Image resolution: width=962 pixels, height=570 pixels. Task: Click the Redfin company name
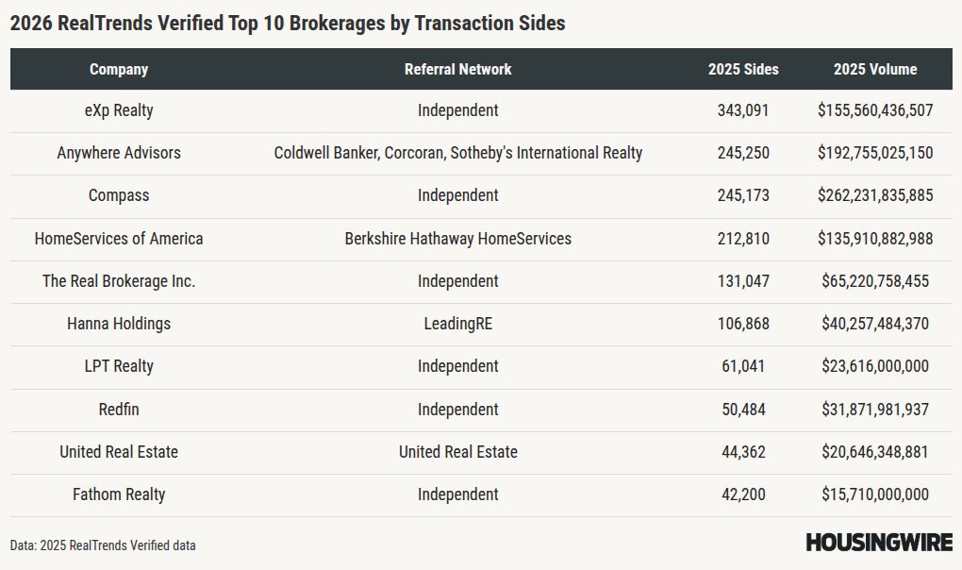point(119,410)
